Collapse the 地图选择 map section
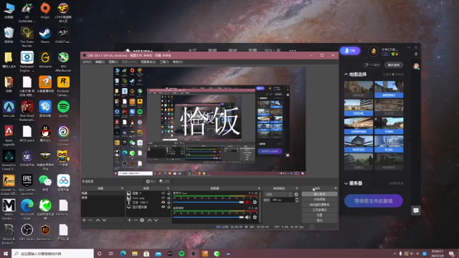 click(x=346, y=75)
